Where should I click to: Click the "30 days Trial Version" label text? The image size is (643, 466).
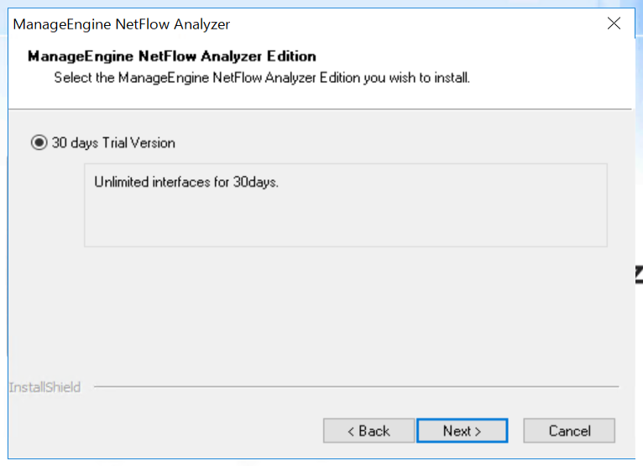(x=113, y=142)
